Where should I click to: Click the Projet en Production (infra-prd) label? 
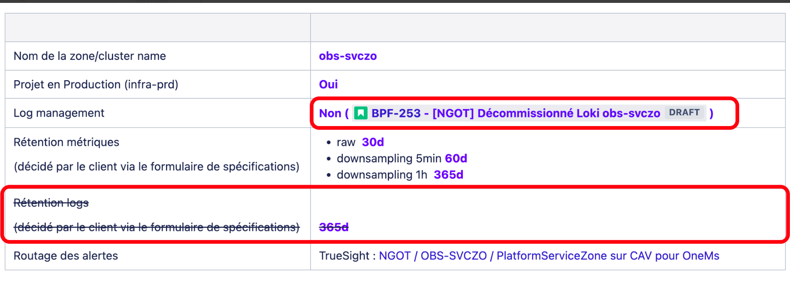(96, 85)
